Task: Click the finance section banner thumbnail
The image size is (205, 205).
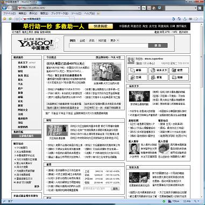Action: pos(57,130)
